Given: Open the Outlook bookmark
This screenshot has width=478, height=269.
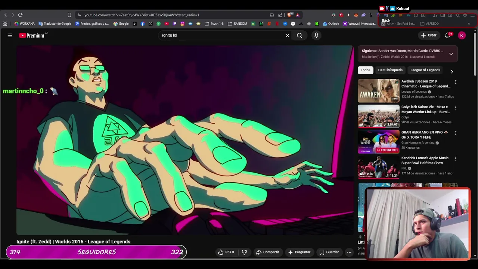Looking at the screenshot, I should [331, 24].
